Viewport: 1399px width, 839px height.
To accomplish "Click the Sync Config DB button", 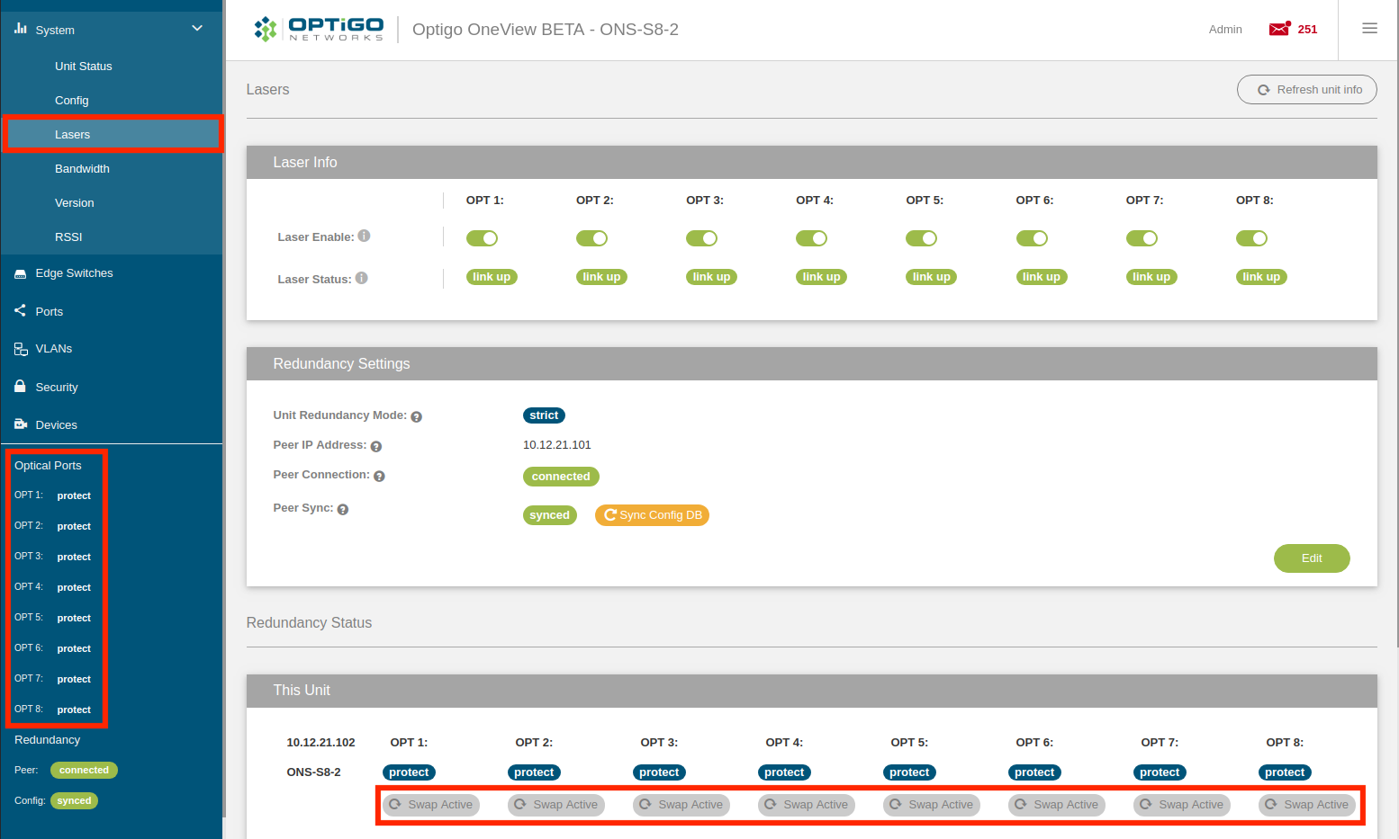I will point(652,514).
